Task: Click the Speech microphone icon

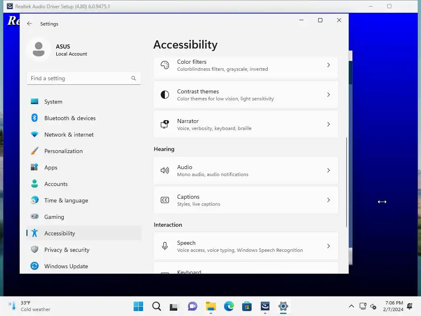Action: tap(165, 246)
